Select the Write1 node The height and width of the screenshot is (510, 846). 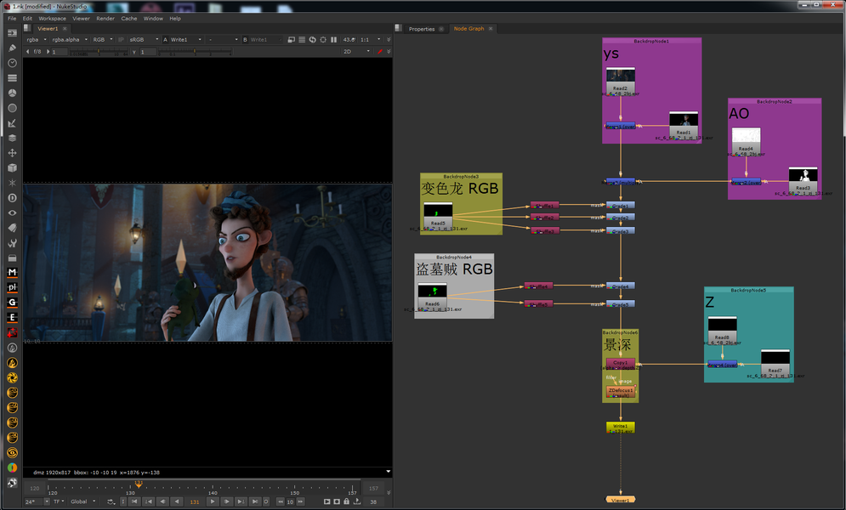(621, 427)
